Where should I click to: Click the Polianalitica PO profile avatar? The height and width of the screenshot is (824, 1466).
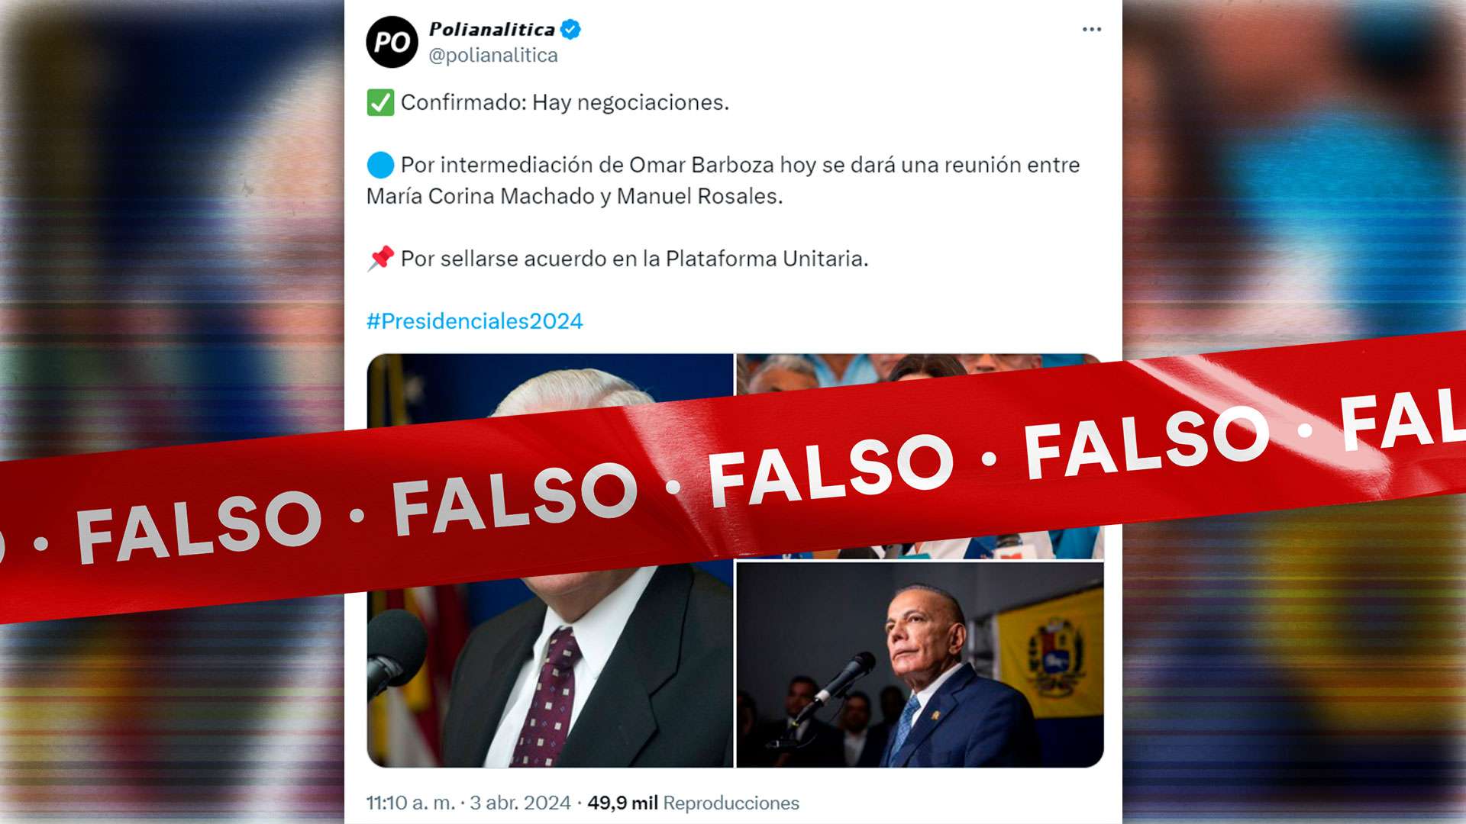coord(392,42)
